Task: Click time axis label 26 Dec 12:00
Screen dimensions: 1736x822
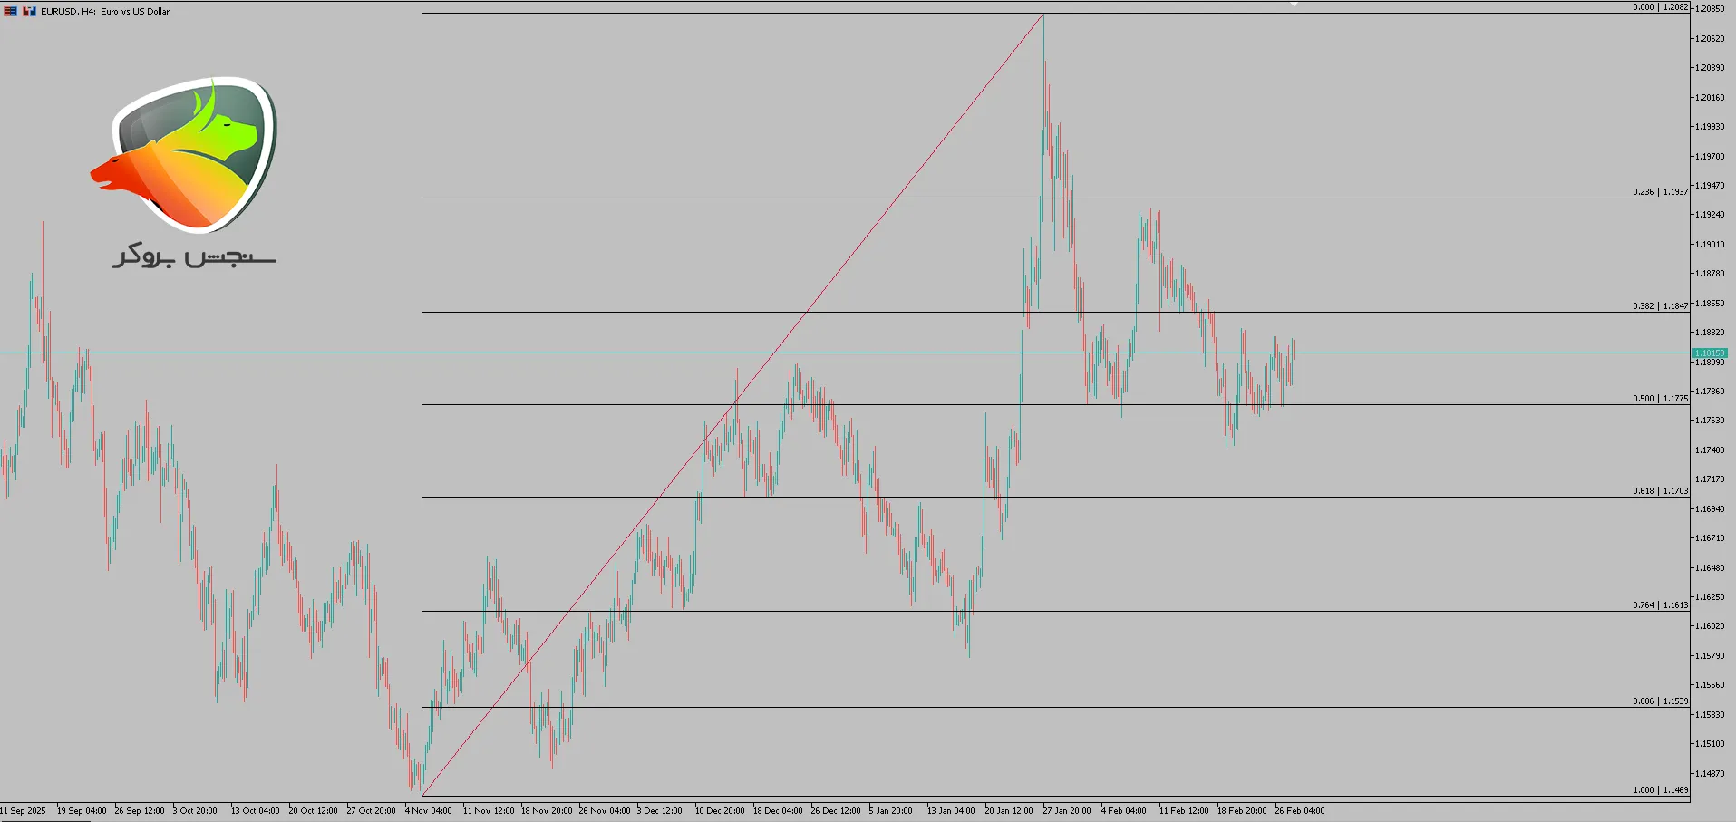Action: click(836, 811)
